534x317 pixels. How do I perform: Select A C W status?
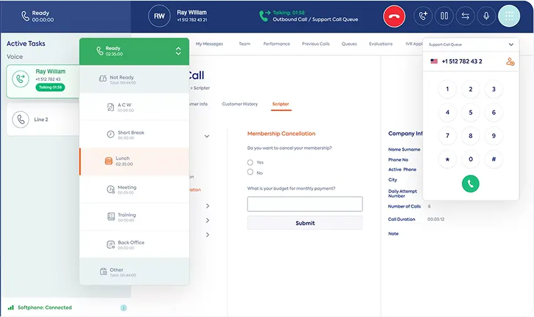coord(134,107)
